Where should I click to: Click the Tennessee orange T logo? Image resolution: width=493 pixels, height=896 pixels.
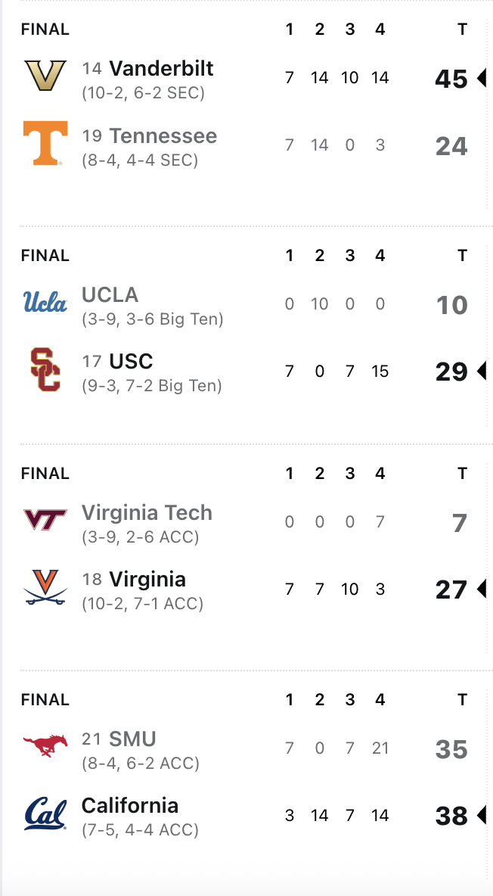45,143
